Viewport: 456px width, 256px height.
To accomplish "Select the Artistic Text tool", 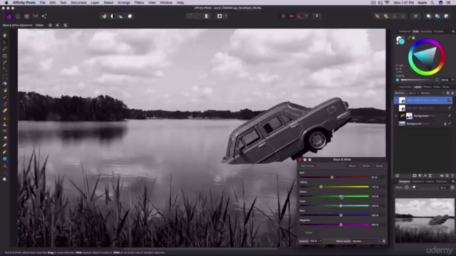I will (5, 166).
